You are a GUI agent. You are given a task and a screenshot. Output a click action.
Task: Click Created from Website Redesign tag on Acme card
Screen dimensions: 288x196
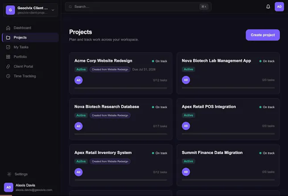[110, 69]
